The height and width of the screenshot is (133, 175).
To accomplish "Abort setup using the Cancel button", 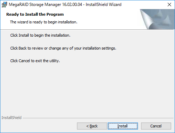I will pyautogui.click(x=156, y=126).
